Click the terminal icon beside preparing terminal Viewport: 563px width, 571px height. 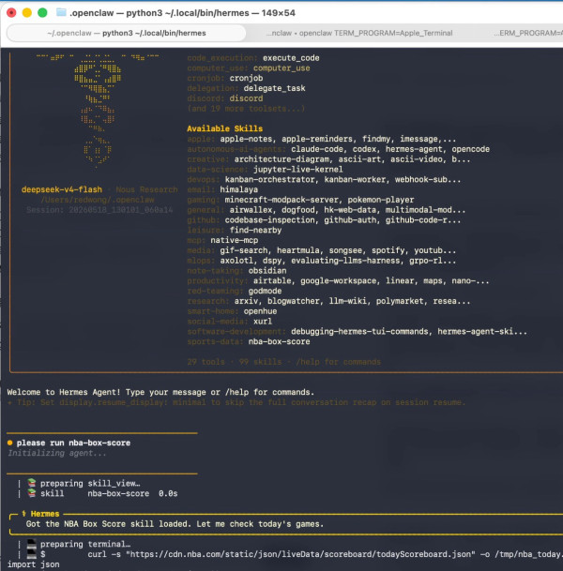[x=32, y=544]
